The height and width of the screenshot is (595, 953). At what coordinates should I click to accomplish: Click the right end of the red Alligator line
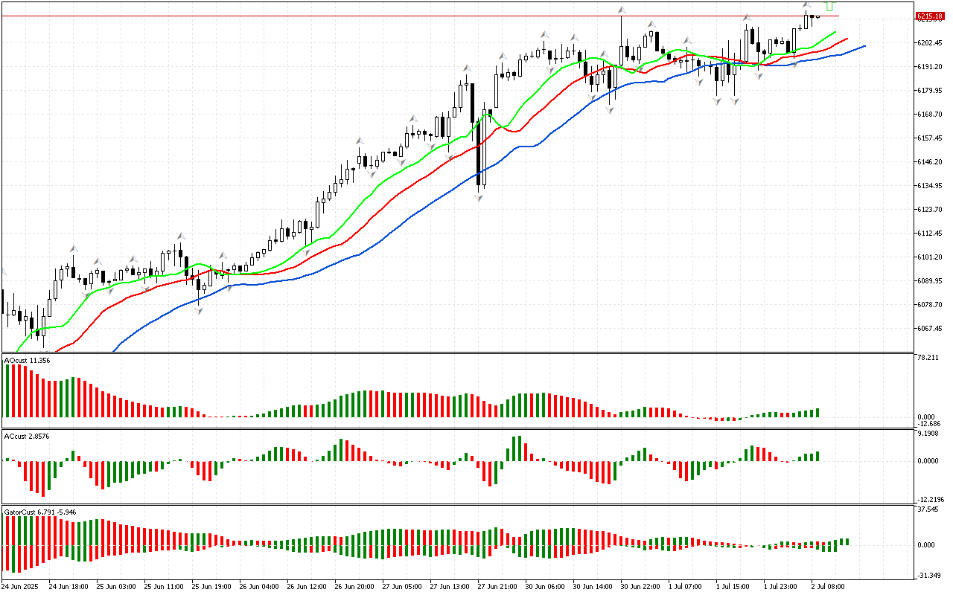point(847,39)
